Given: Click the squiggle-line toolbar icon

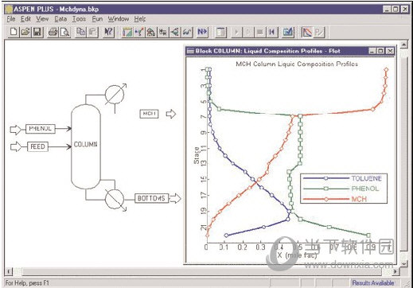Looking at the screenshot, I should tap(187, 32).
